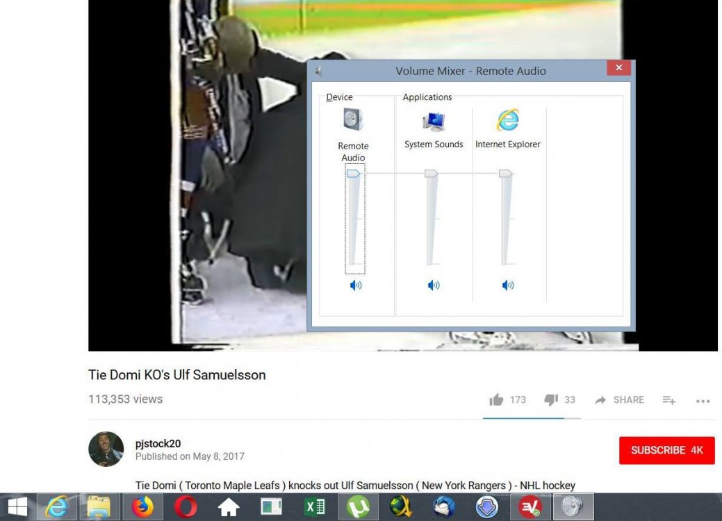Open Excel from the taskbar
This screenshot has height=521, width=722.
(x=315, y=507)
